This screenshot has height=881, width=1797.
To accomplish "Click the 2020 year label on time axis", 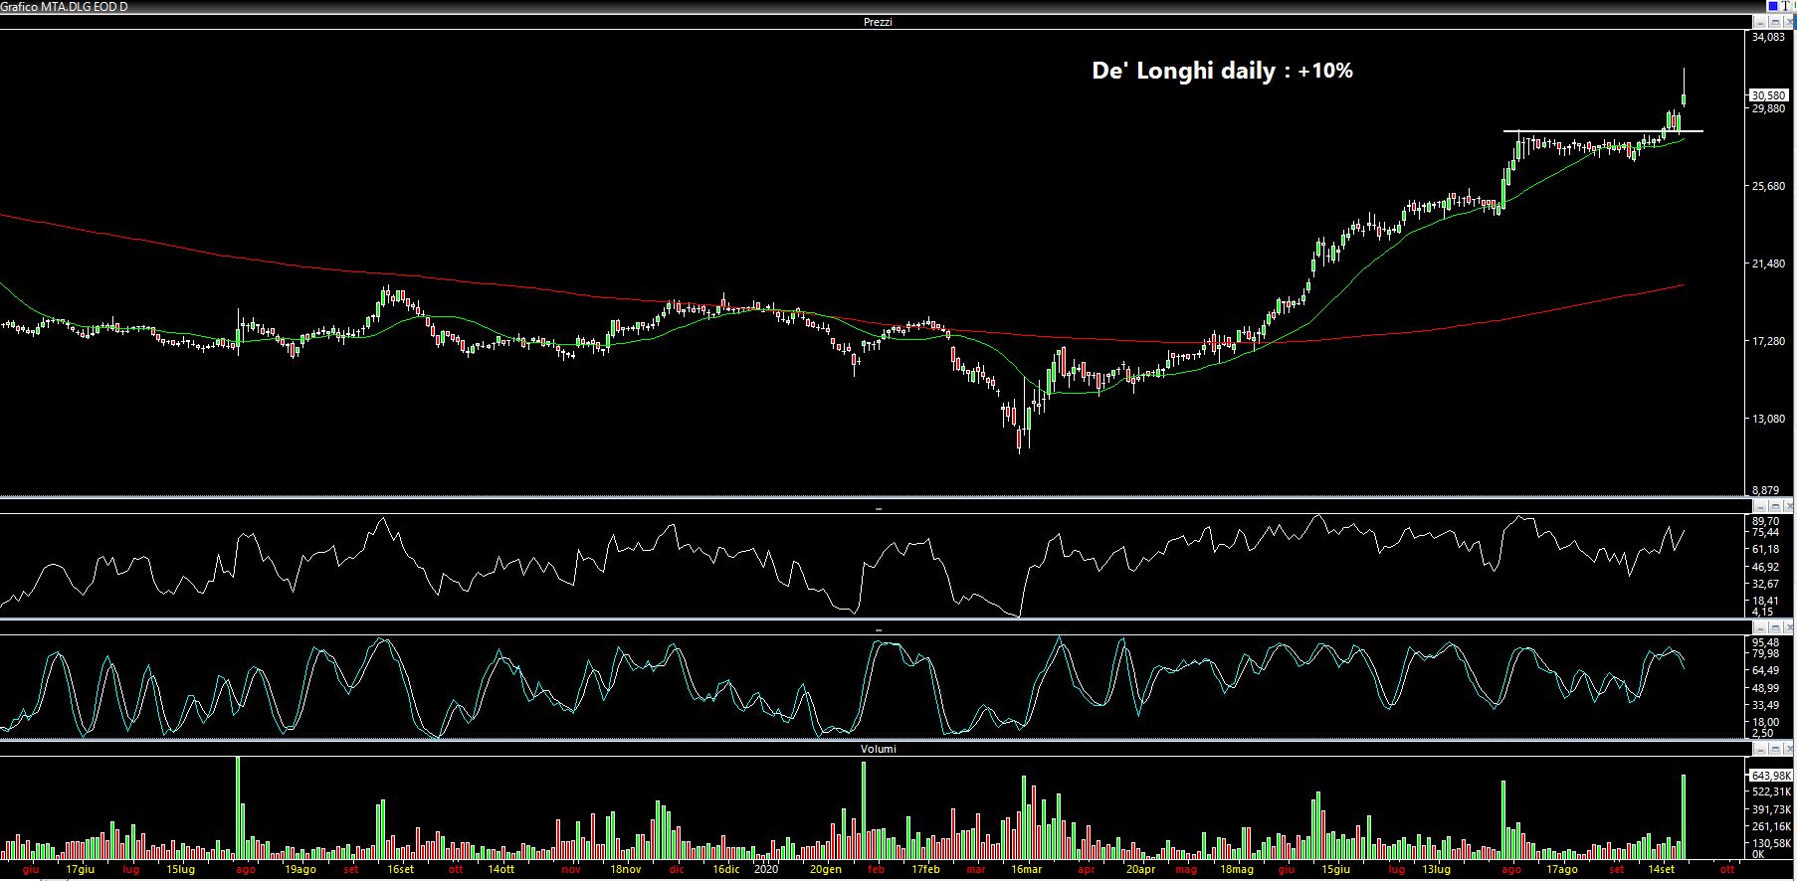I will 765,869.
